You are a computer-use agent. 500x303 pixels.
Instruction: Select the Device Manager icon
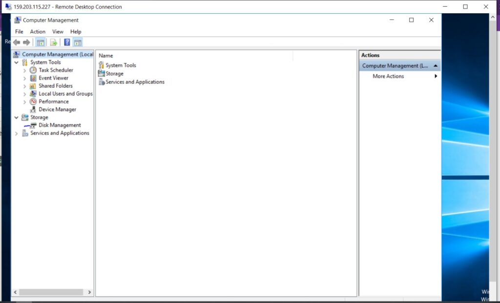[33, 110]
